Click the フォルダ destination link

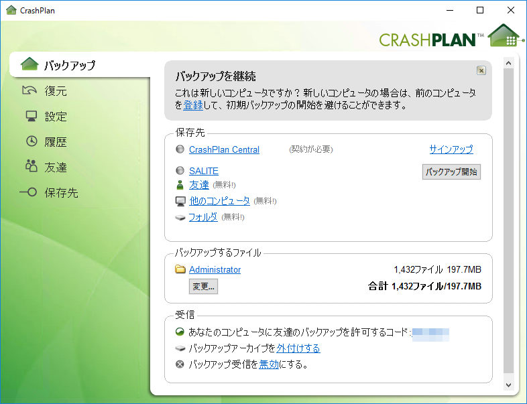pos(203,217)
